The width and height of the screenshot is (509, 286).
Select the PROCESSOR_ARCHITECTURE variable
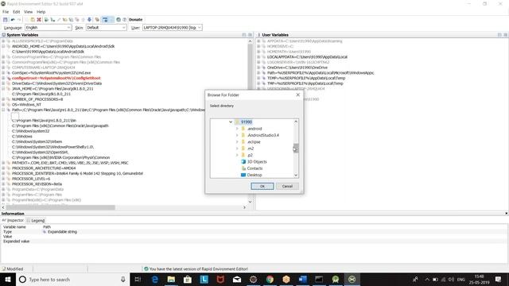[x=44, y=168]
